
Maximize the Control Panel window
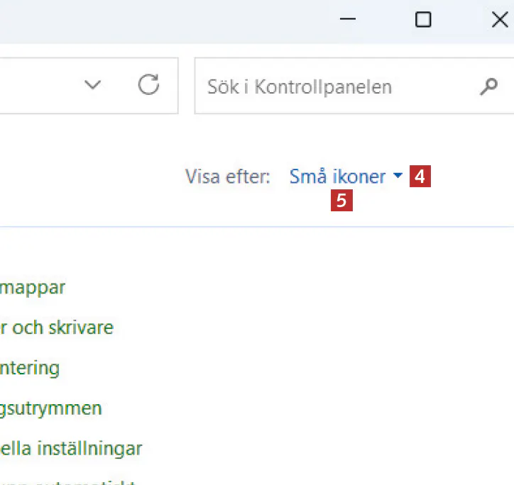click(x=423, y=20)
